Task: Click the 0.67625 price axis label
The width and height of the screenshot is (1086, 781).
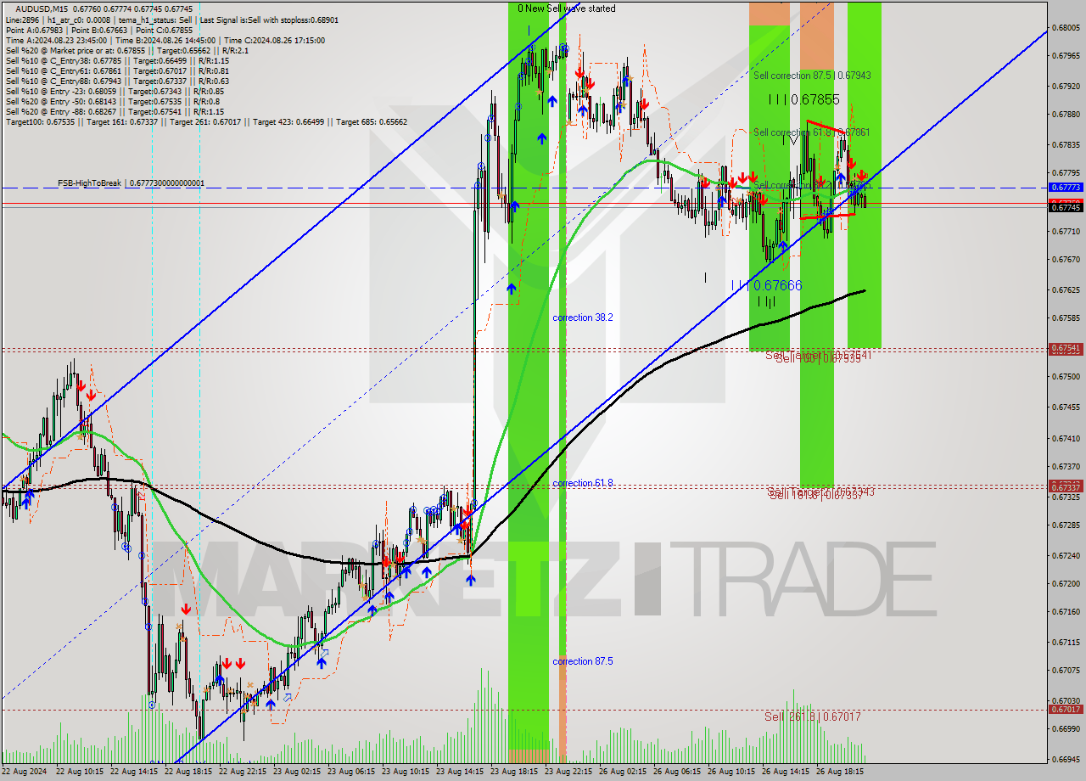Action: point(1066,289)
